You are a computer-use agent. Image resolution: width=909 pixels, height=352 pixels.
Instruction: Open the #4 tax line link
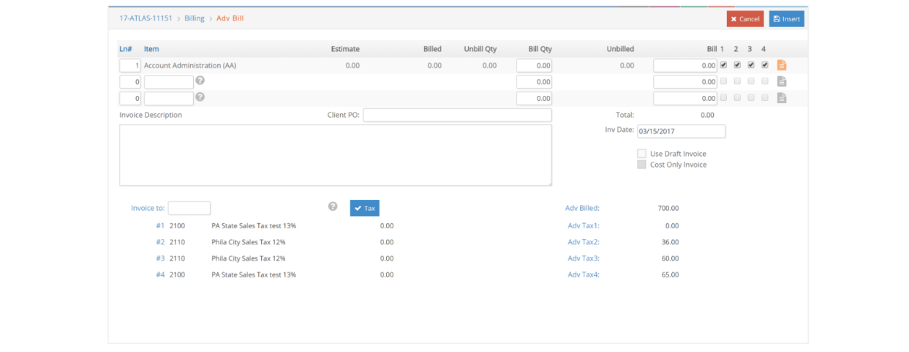160,274
